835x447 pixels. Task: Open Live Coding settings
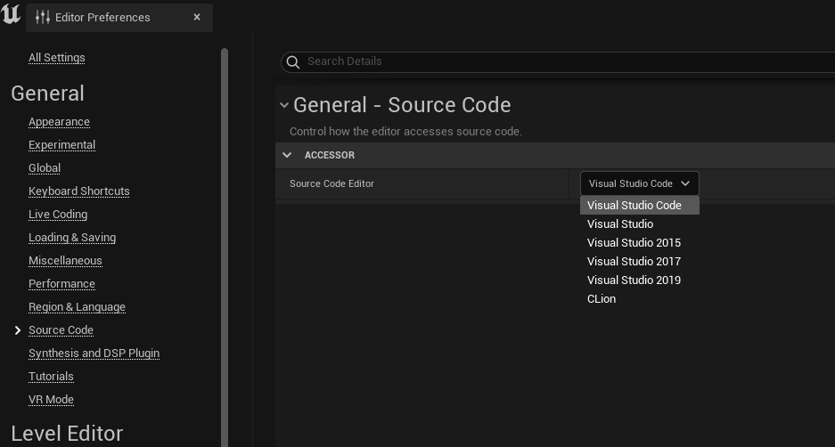(58, 215)
